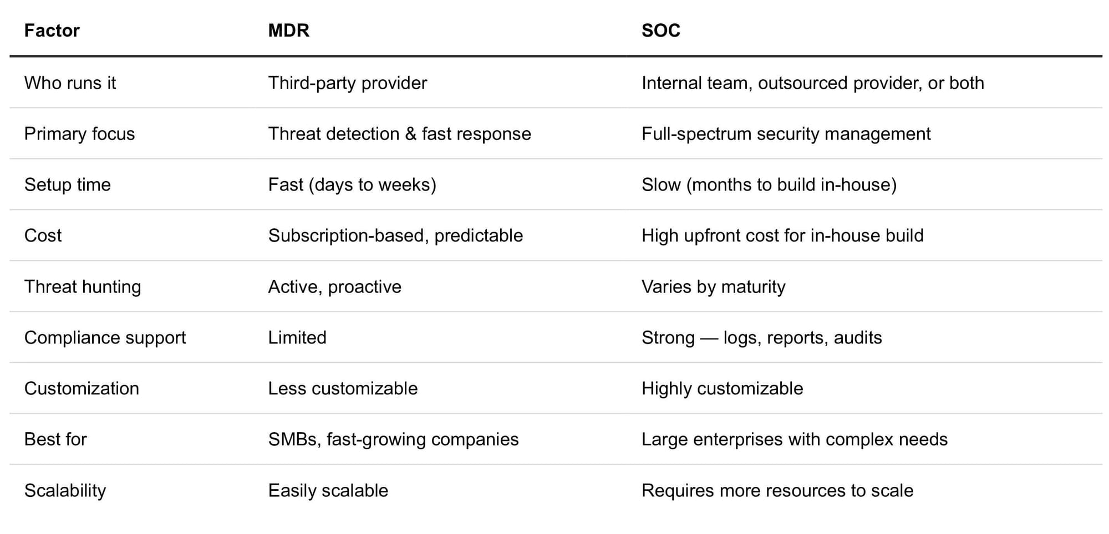Click 'Internal team, outsourced provider, or both'
The image size is (1109, 534).
click(812, 83)
